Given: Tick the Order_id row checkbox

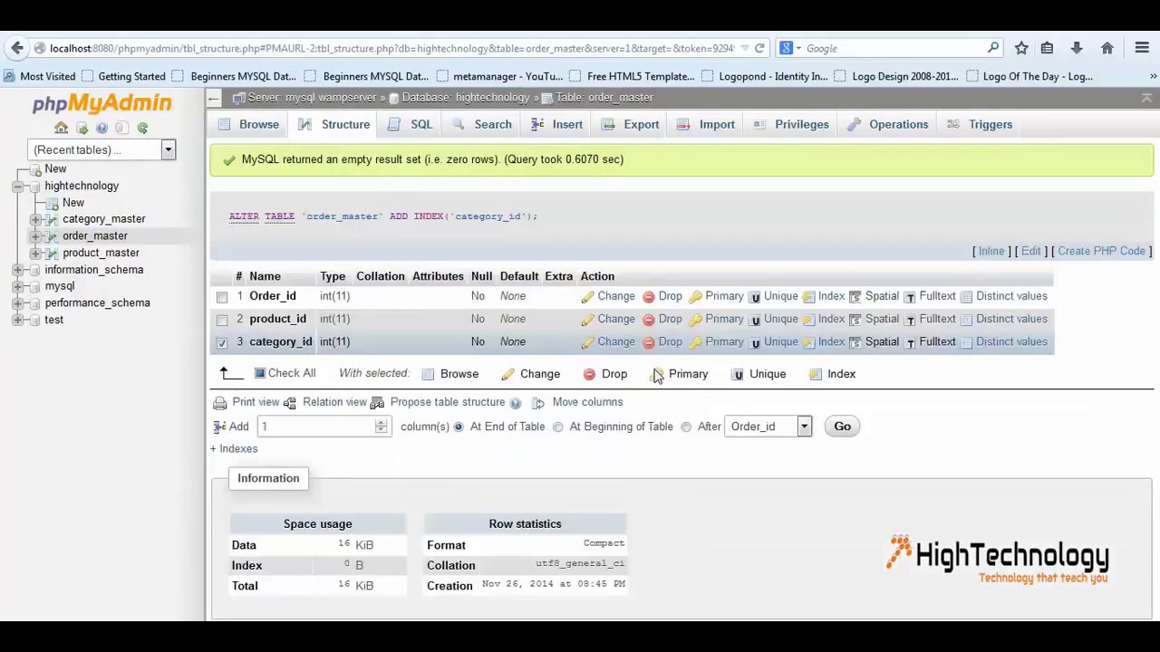Looking at the screenshot, I should (x=222, y=297).
